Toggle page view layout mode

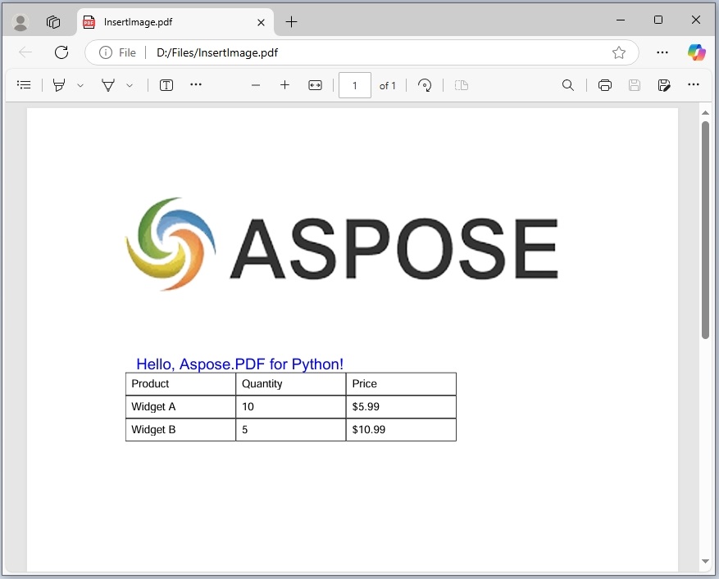pos(461,84)
